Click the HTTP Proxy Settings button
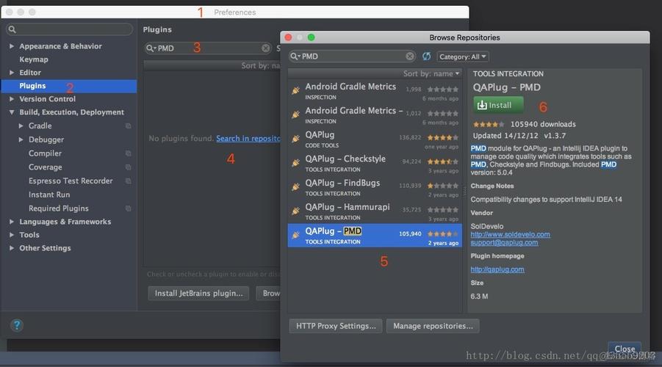Image resolution: width=662 pixels, height=367 pixels. pyautogui.click(x=336, y=326)
